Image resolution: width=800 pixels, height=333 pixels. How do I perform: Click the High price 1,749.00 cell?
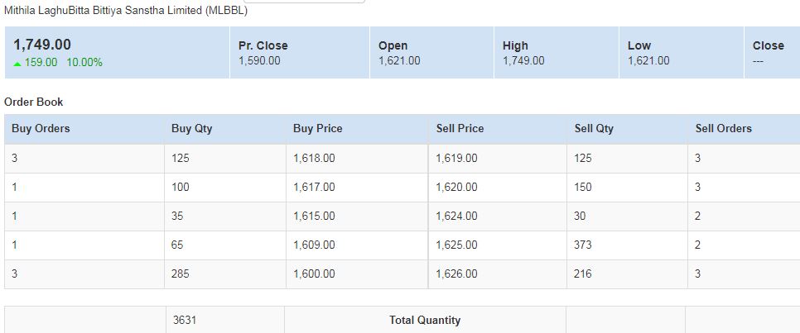click(523, 60)
